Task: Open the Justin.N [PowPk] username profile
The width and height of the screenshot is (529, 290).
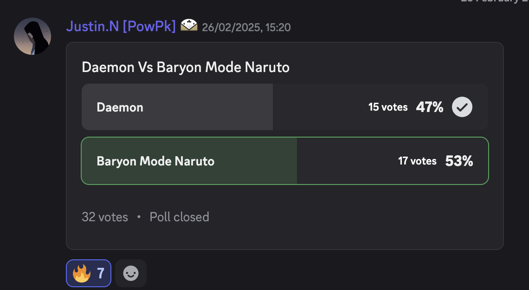Action: (121, 26)
